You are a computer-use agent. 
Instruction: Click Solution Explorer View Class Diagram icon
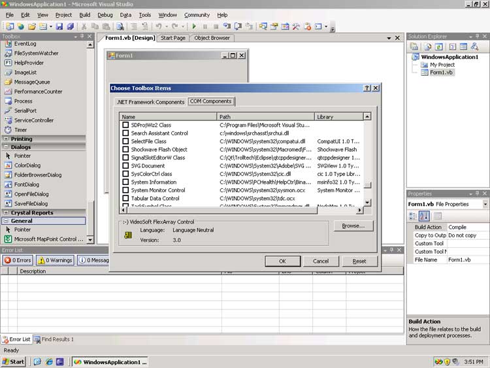474,46
